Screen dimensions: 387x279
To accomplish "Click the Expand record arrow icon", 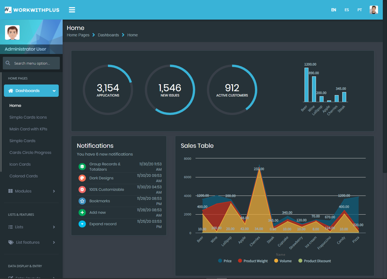I will tap(82, 224).
